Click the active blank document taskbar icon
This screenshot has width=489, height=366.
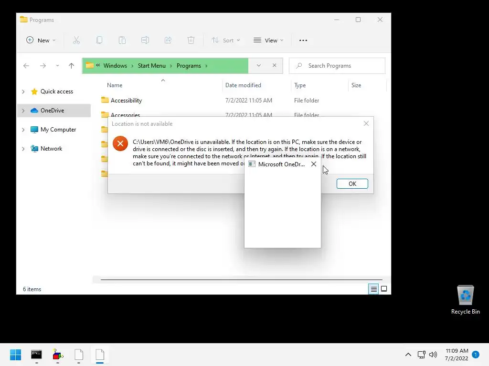coord(100,355)
